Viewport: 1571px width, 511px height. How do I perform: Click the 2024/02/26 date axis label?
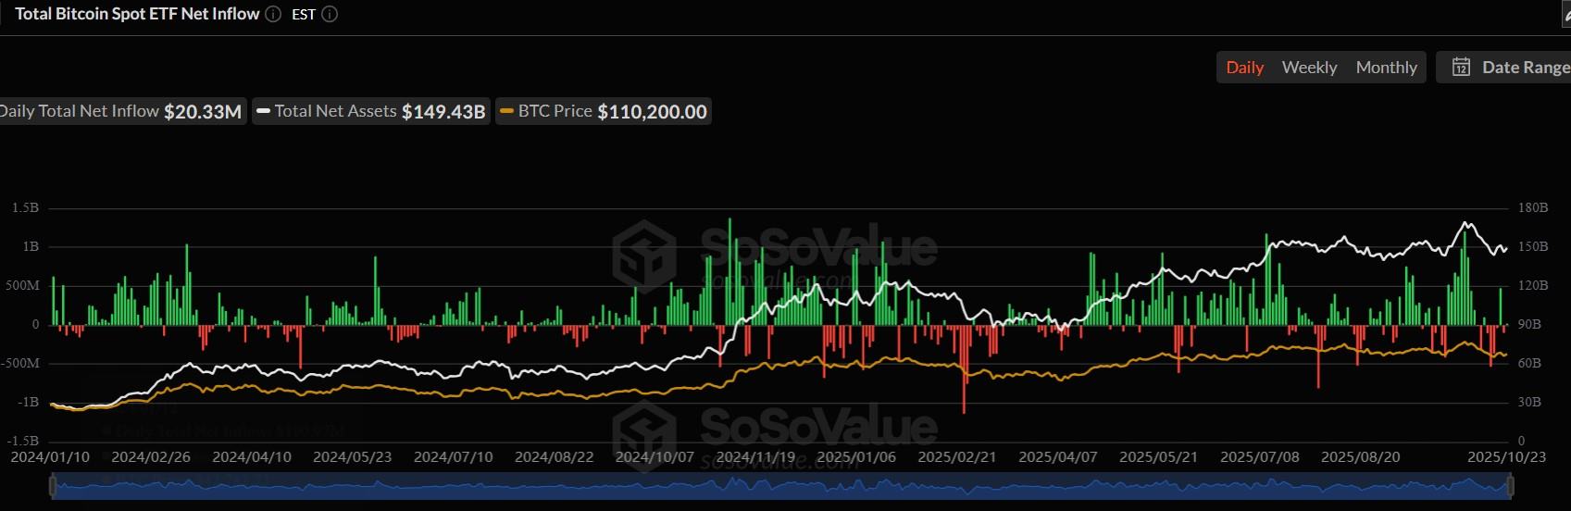click(x=151, y=456)
